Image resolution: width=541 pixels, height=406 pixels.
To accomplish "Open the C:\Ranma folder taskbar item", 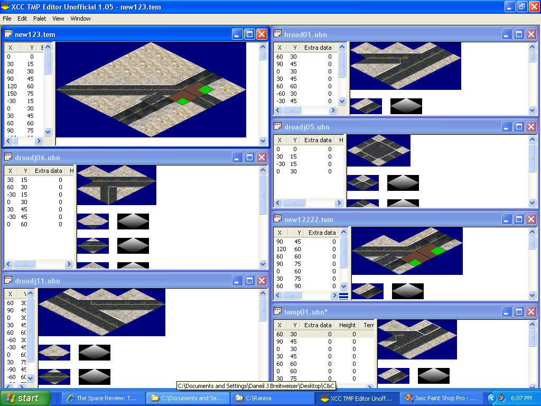I will coord(257,398).
